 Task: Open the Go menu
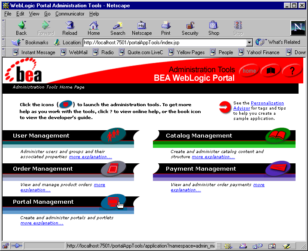47,14
